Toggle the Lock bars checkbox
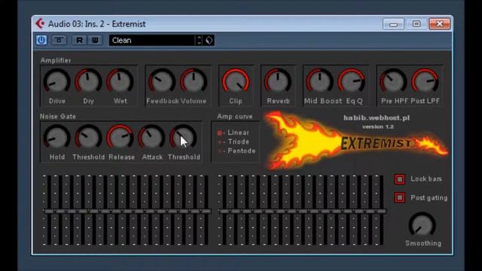 coord(400,179)
